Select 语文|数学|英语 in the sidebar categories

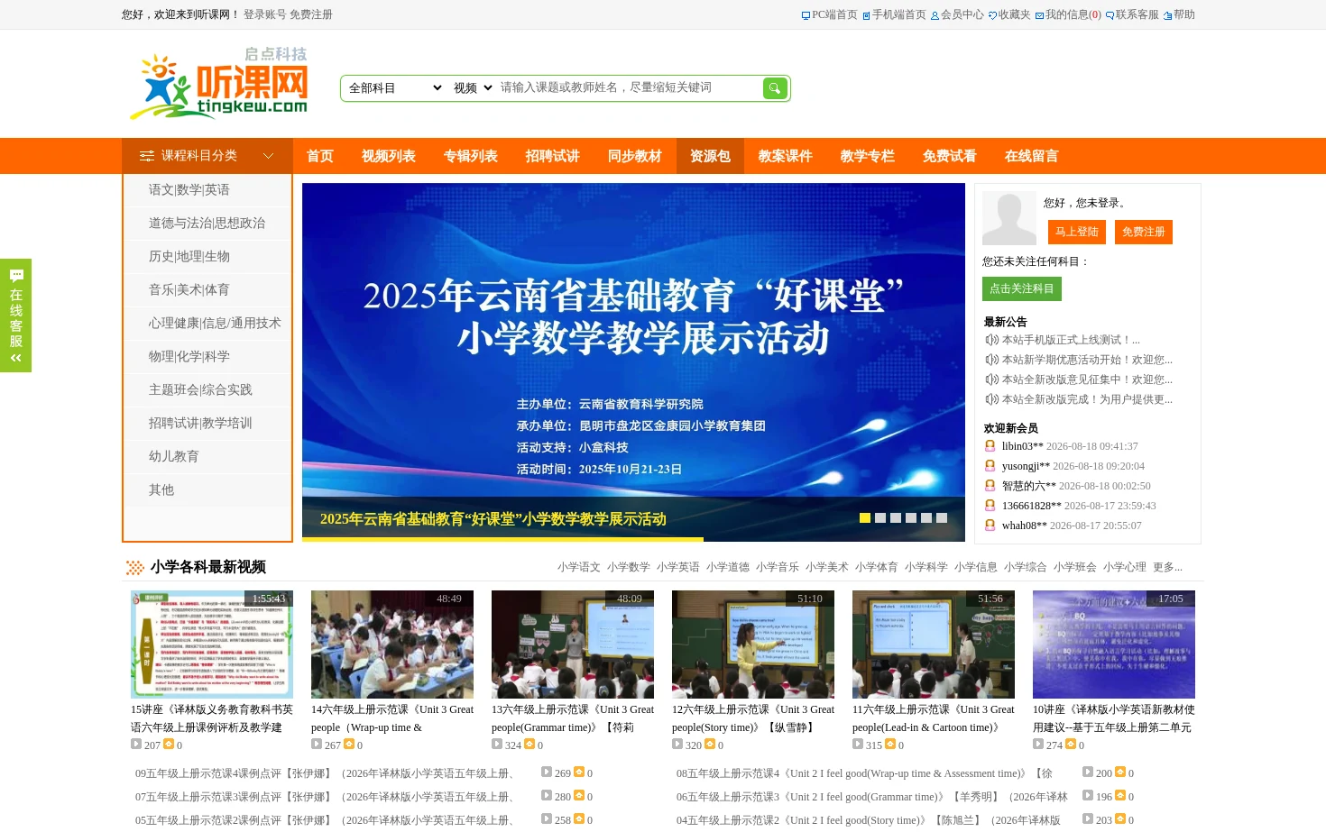click(189, 190)
